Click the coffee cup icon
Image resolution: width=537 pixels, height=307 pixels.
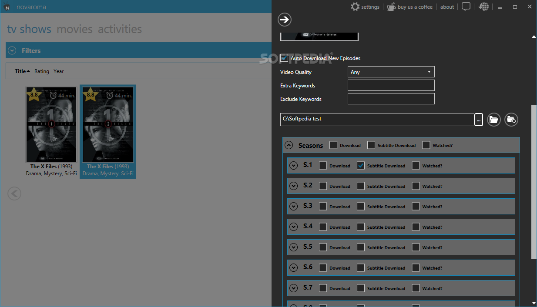point(391,7)
